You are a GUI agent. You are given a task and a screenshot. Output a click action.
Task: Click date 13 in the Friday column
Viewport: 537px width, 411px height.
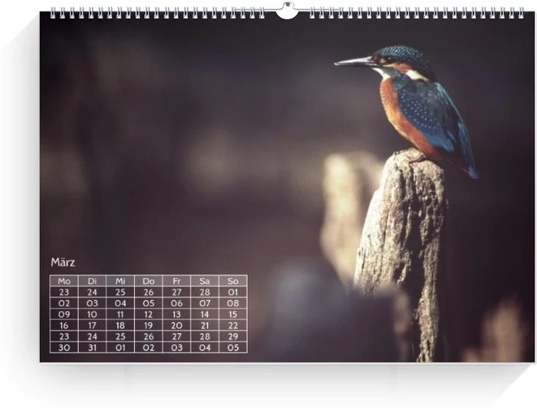pos(176,314)
